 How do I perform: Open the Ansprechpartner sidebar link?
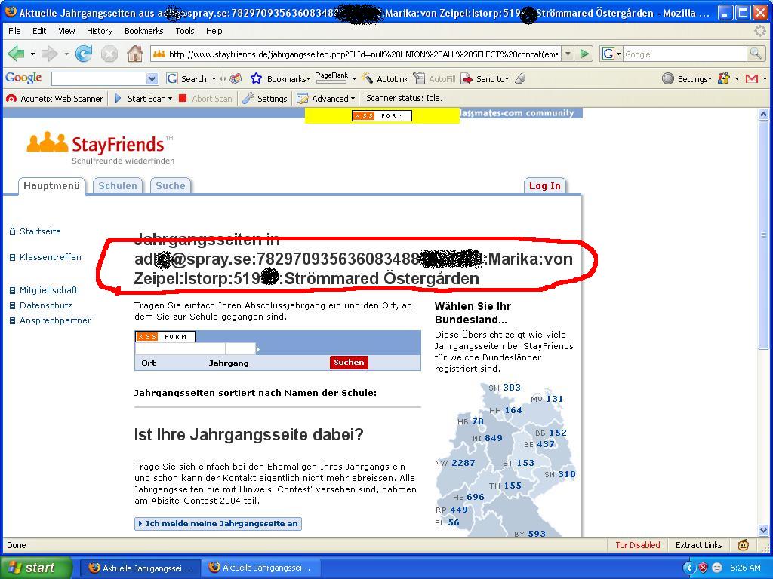click(x=55, y=320)
